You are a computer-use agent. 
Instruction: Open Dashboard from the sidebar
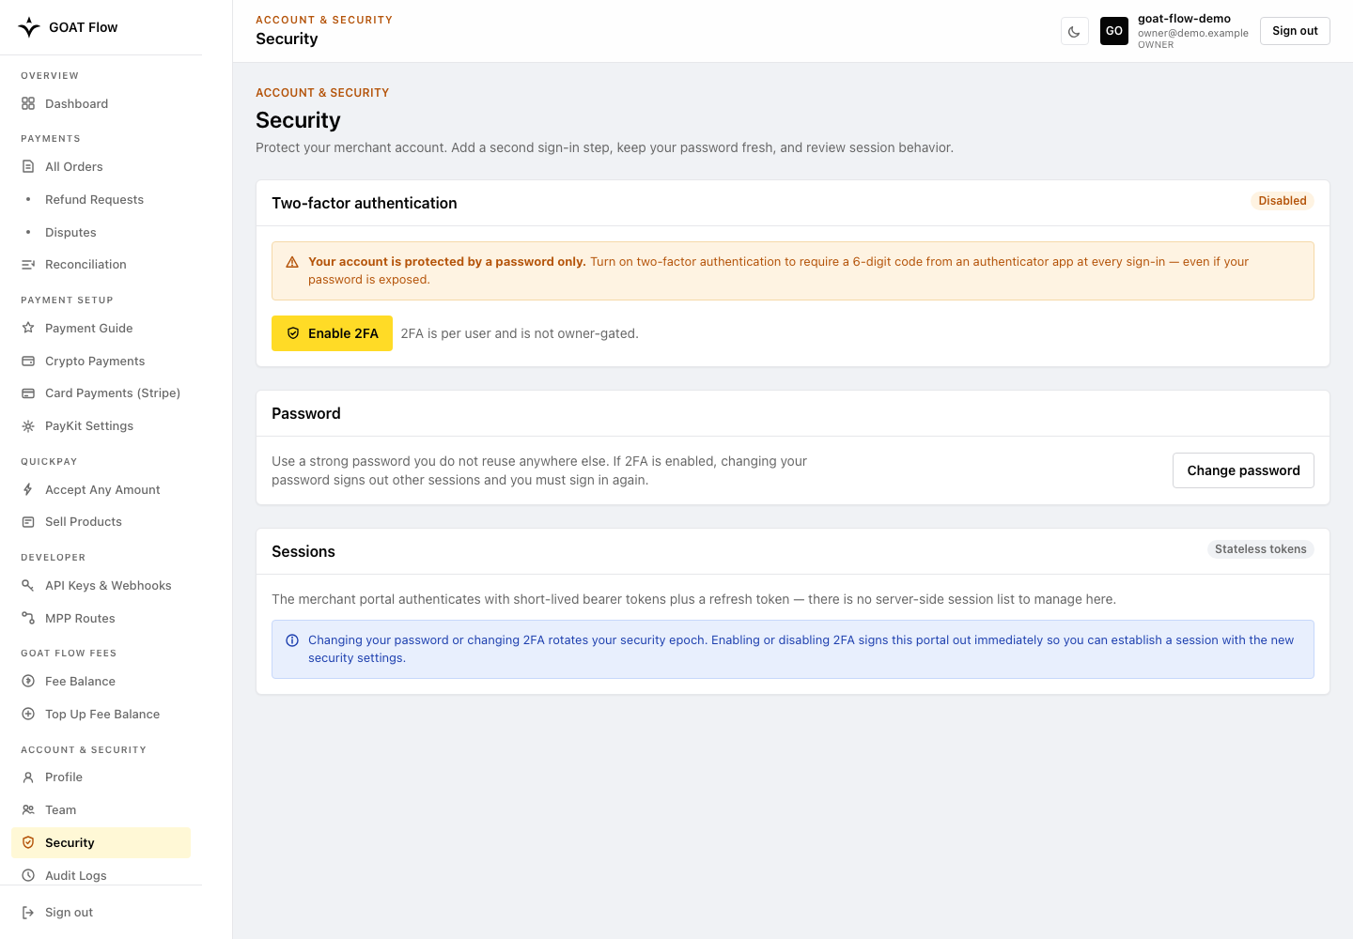click(101, 103)
